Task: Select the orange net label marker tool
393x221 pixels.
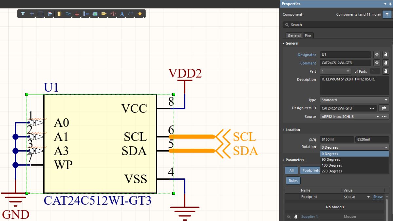Action: point(140,14)
